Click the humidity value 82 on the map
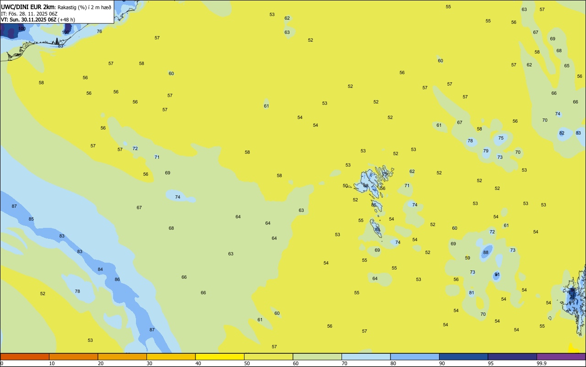Image resolution: width=586 pixels, height=367 pixels. pyautogui.click(x=562, y=133)
